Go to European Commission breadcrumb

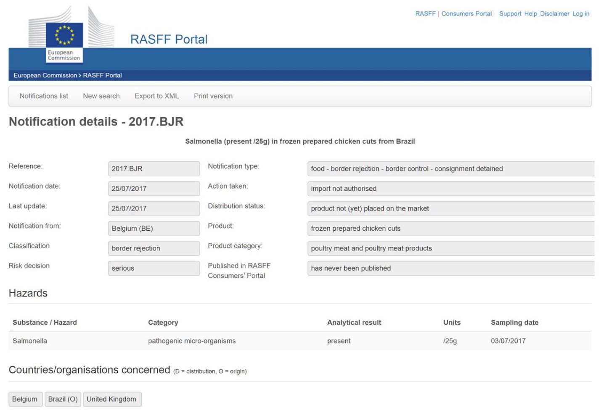pos(45,75)
